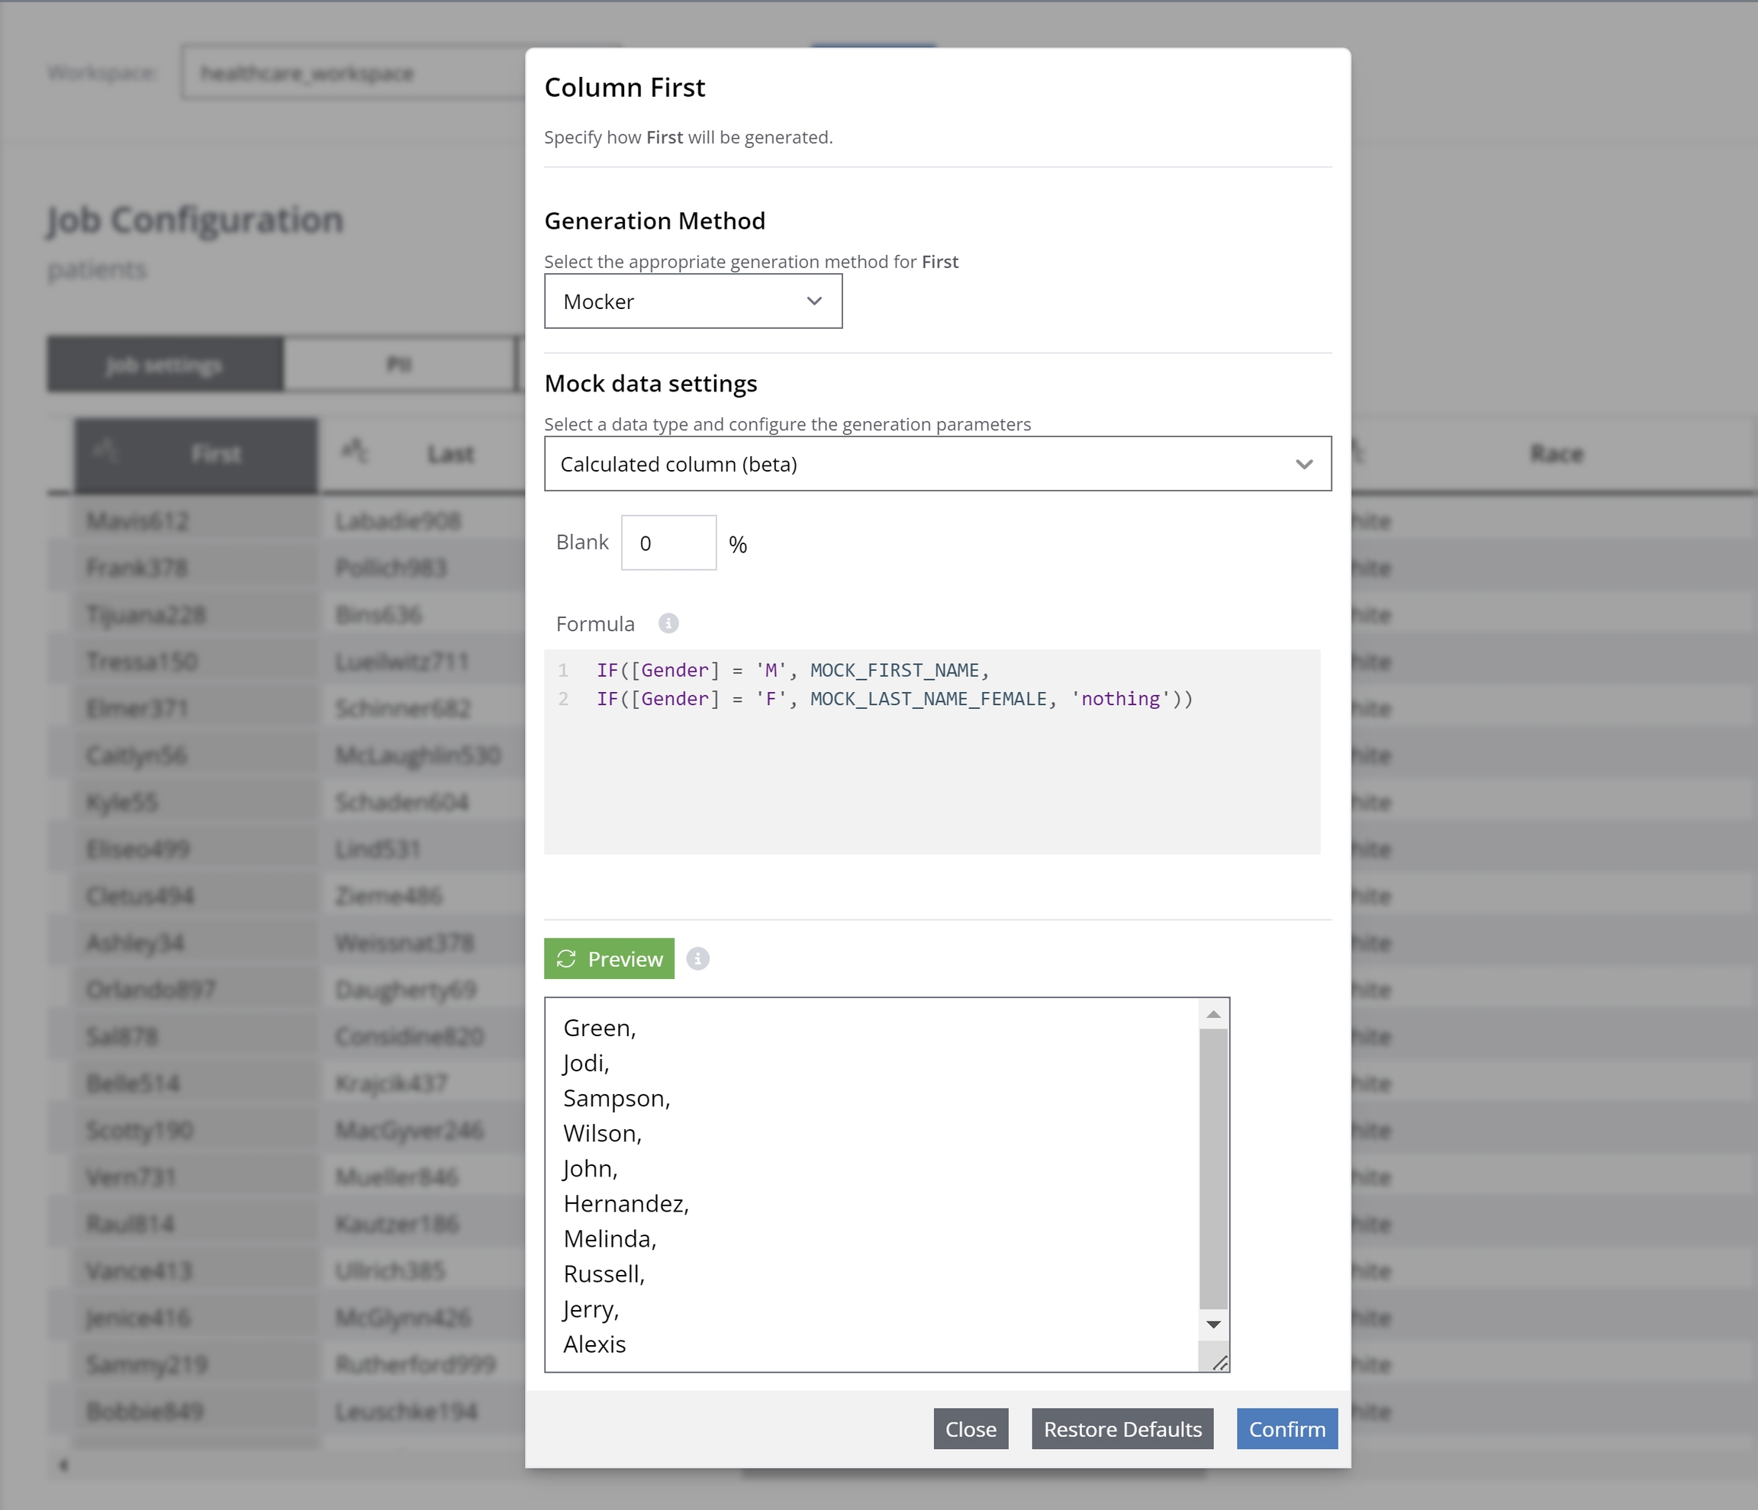1758x1510 pixels.
Task: Click Restore Defaults button
Action: [x=1122, y=1429]
